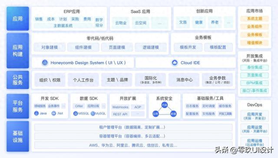Select the 平台服务 layer block

coord(18,106)
